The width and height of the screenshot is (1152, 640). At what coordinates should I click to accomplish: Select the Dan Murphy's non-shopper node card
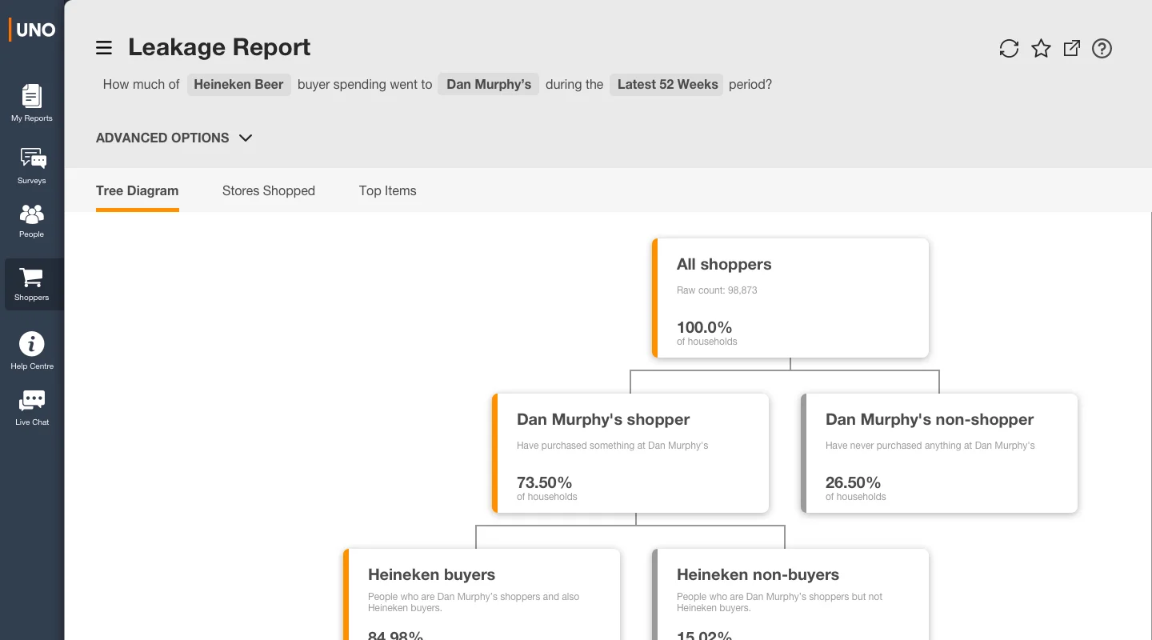point(939,453)
